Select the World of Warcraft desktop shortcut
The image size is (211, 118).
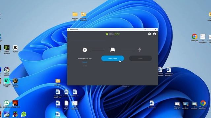[x=15, y=83]
